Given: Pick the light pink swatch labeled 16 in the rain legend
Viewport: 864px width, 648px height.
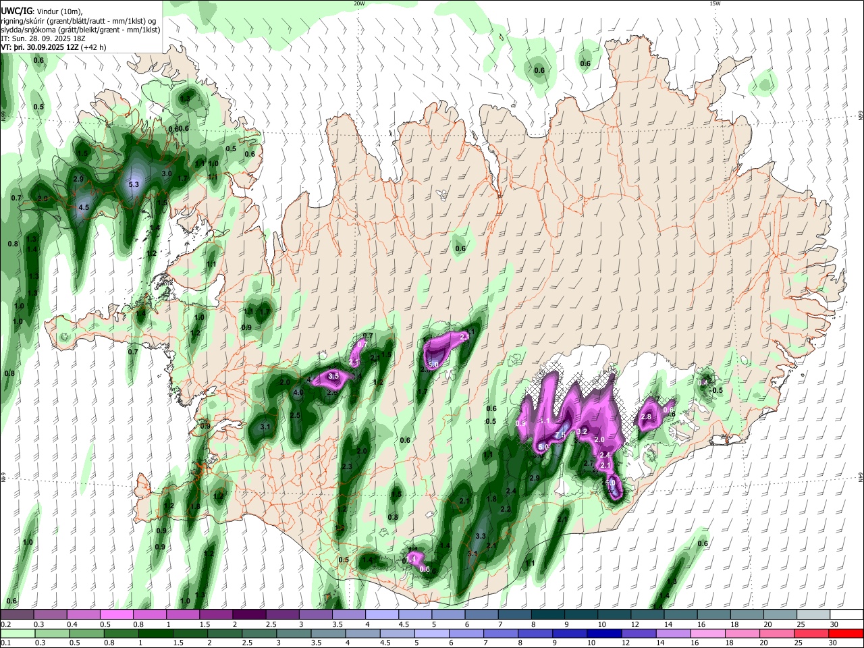Looking at the screenshot, I should coord(708,633).
